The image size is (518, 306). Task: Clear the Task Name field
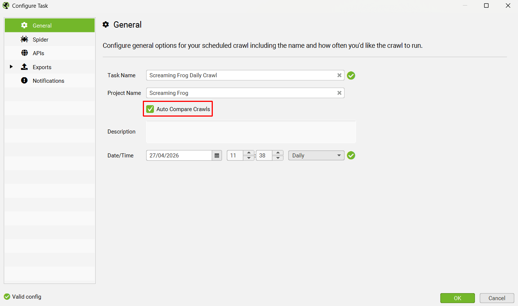339,75
